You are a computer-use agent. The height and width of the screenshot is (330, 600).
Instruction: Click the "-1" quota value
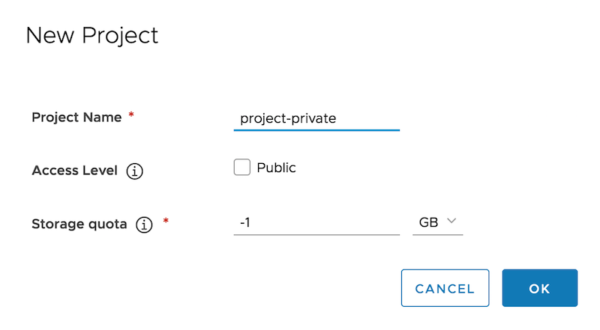(x=244, y=223)
